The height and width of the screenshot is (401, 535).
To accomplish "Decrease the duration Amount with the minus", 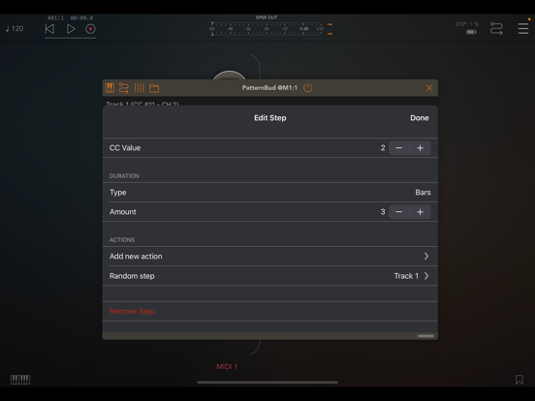I will click(x=399, y=212).
